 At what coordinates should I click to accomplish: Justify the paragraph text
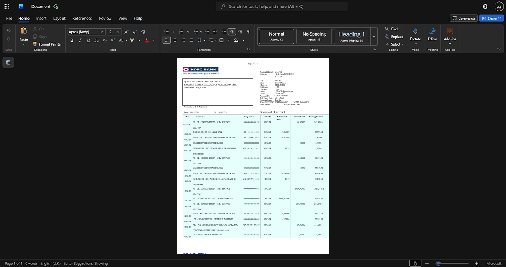[191, 40]
